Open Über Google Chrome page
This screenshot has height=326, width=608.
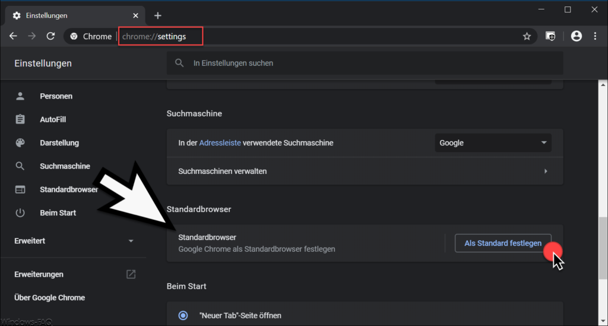[50, 297]
